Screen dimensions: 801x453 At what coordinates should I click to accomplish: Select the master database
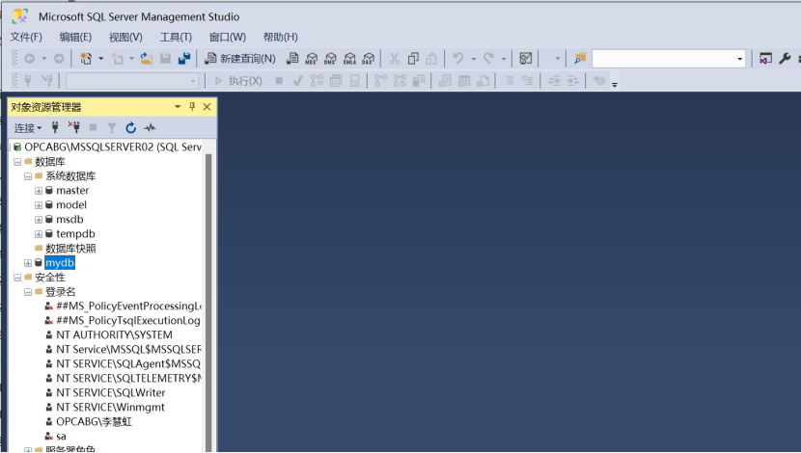coord(72,190)
